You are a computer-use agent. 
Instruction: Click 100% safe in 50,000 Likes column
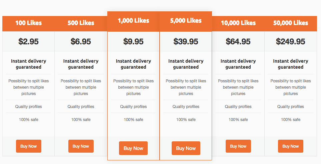290,119
